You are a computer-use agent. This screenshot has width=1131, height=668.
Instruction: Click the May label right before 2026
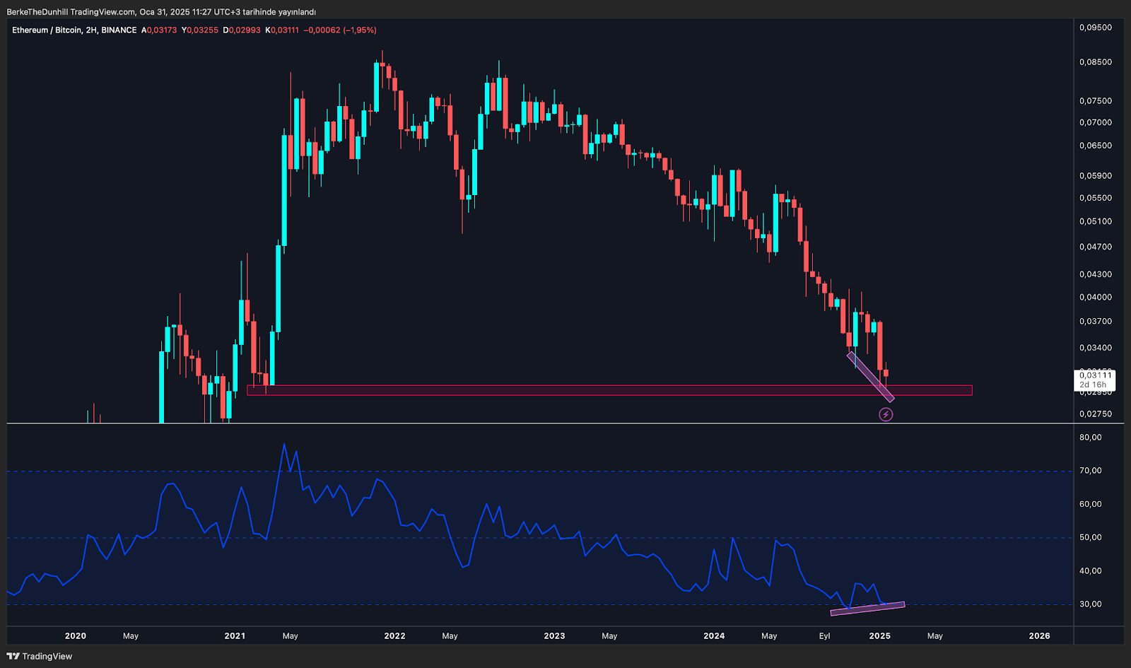point(935,636)
